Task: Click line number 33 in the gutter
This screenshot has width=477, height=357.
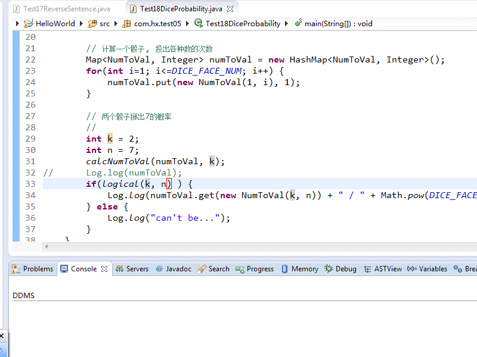Action: 30,184
